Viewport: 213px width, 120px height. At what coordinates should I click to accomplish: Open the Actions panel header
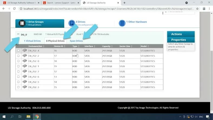[181, 34]
